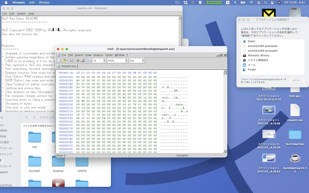
Task: Open Control Center in the menu bar
Action: pyautogui.click(x=272, y=2)
